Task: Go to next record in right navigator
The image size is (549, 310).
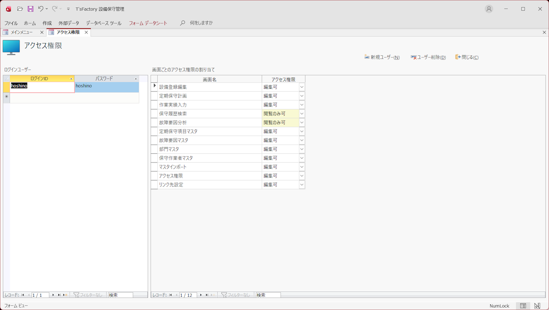Action: (201, 295)
